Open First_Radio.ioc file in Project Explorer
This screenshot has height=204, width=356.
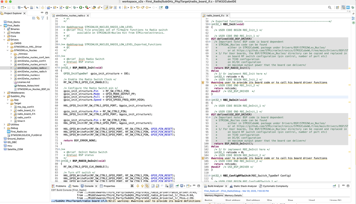coord(19,131)
